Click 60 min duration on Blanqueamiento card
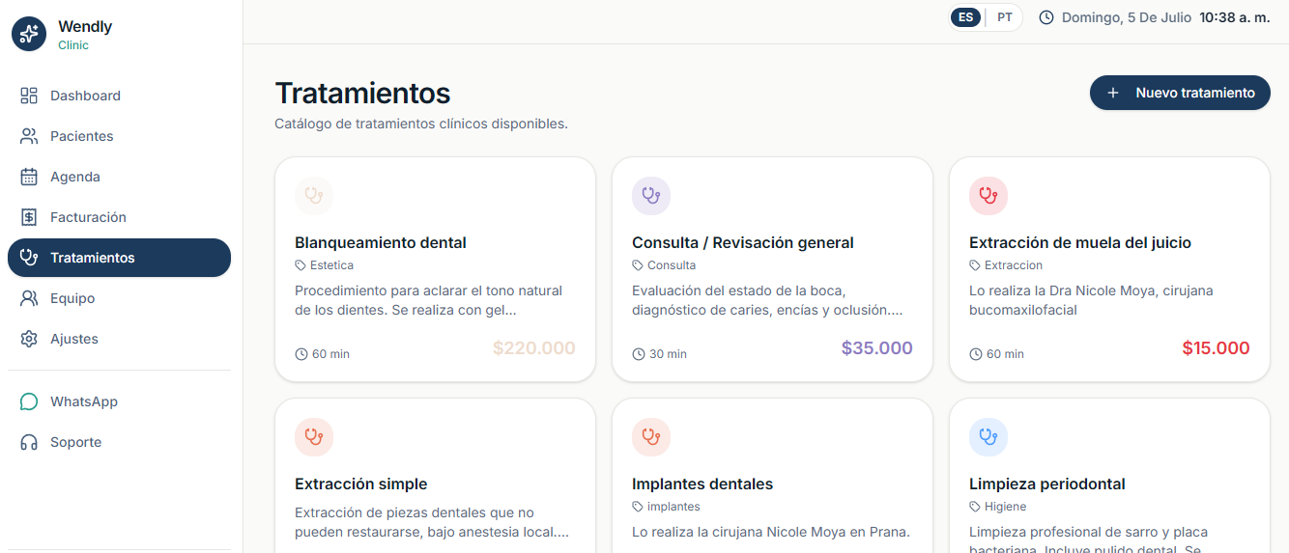1289x553 pixels. point(323,354)
